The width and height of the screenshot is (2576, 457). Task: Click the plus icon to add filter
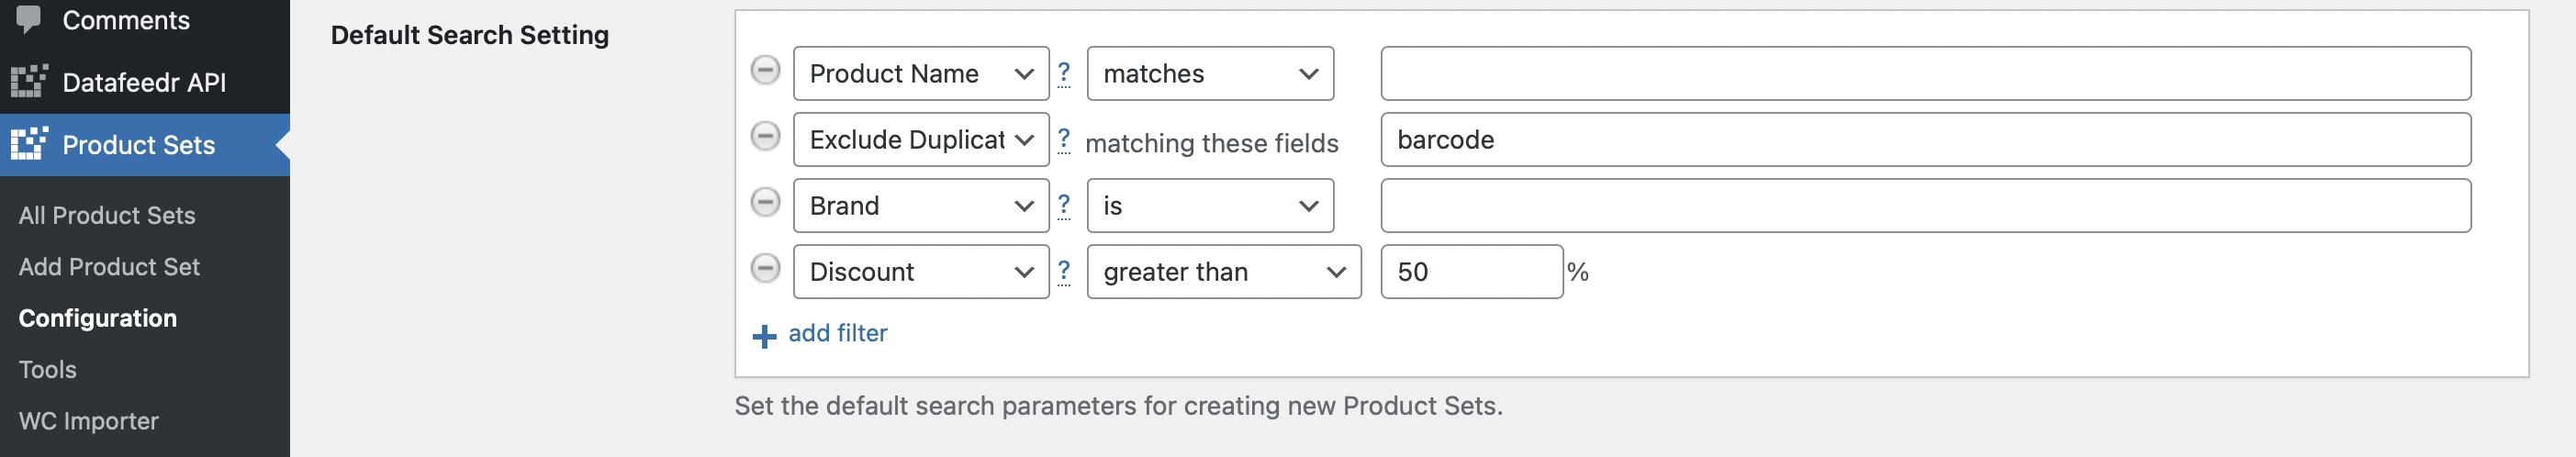point(764,336)
